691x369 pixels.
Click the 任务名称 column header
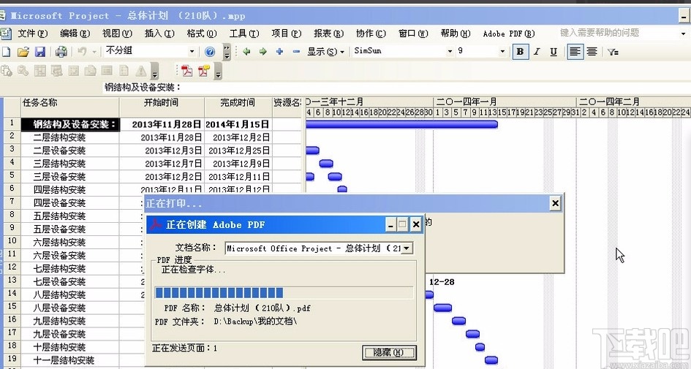click(70, 107)
